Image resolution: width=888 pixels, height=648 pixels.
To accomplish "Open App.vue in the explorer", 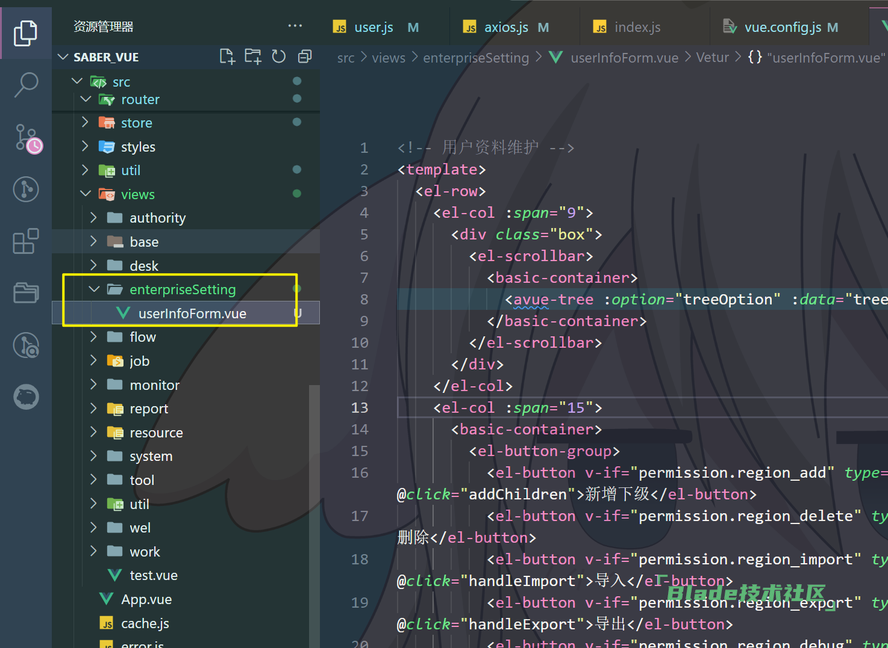I will (x=186, y=599).
